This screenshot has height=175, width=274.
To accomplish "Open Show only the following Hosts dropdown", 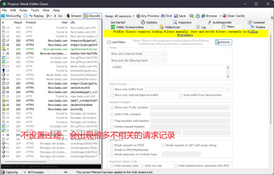I will (x=139, y=61).
